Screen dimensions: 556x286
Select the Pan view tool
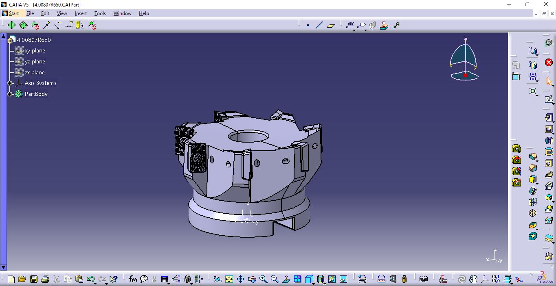point(240,279)
